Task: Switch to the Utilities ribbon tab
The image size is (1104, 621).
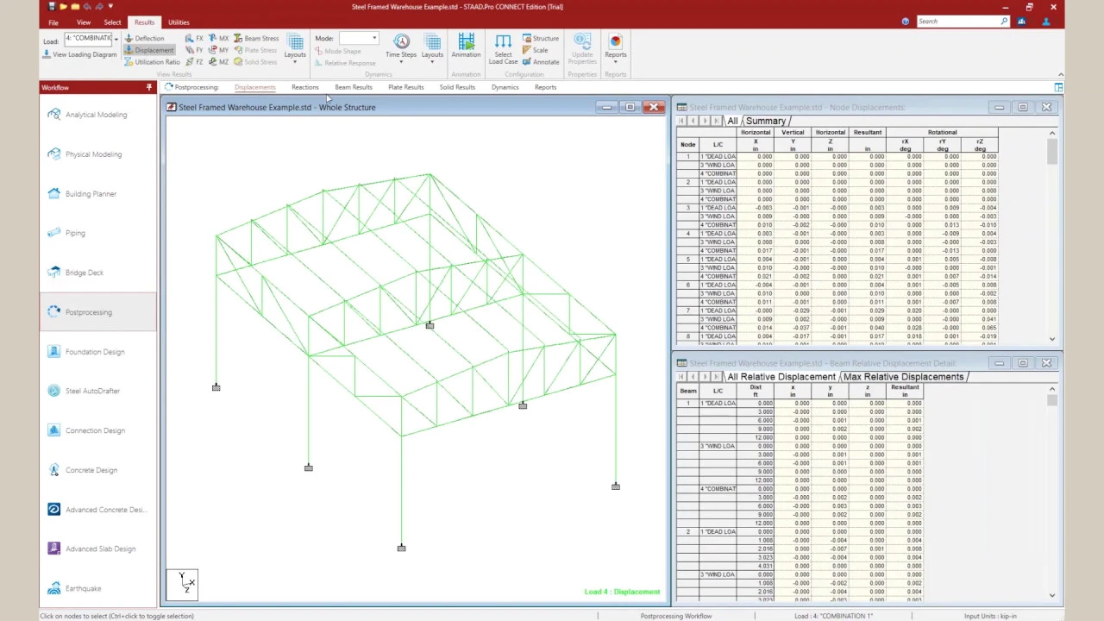Action: point(179,22)
